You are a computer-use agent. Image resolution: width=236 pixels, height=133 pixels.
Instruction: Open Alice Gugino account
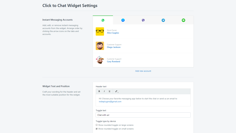tap(113, 33)
